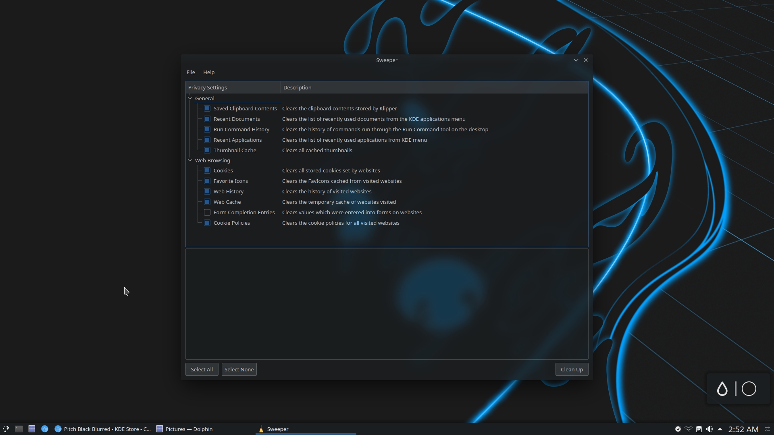Open the KDE application launcher
Viewport: 774px width, 435px height.
[6, 429]
